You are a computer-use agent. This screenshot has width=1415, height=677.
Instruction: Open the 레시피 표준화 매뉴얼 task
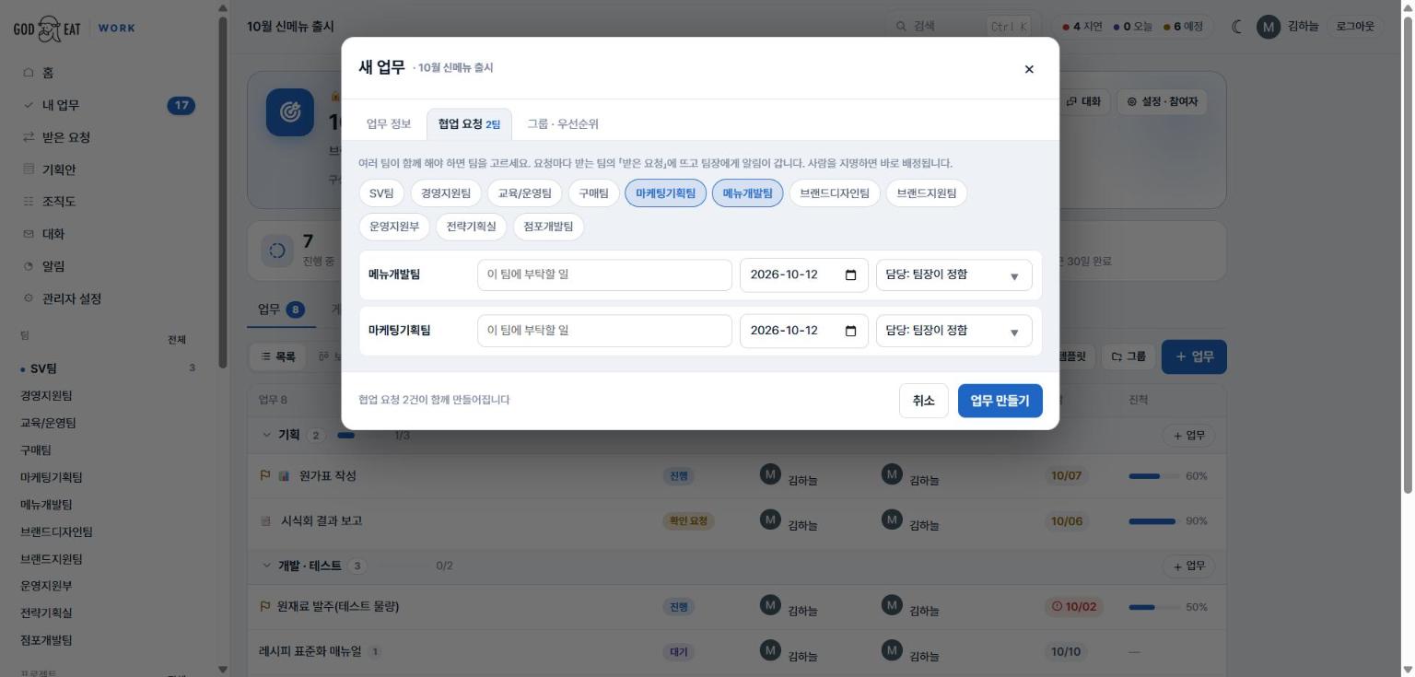tap(310, 651)
